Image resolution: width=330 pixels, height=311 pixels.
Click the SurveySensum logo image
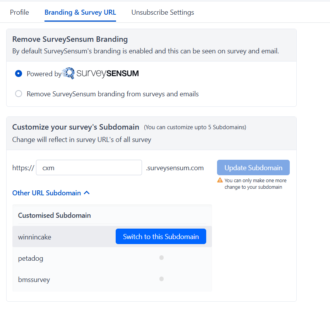click(x=101, y=73)
